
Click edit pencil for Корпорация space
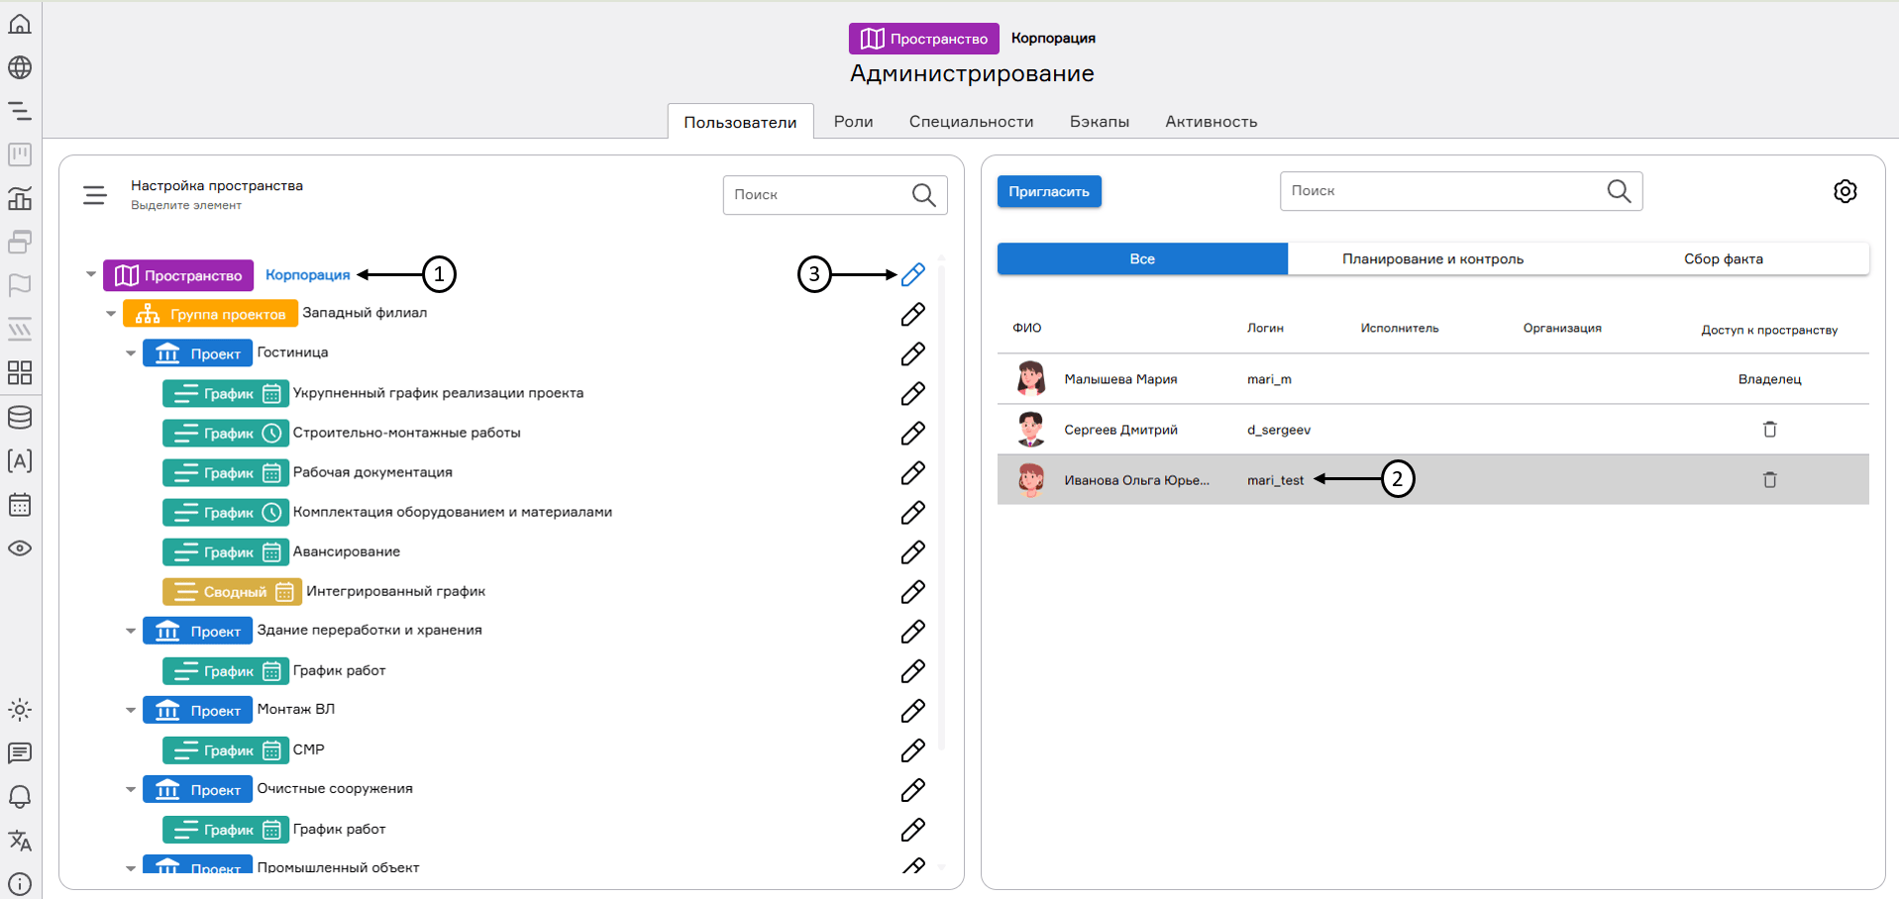[x=912, y=274]
